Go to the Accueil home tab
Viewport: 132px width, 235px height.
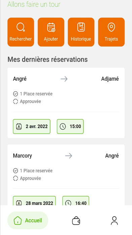coord(28,220)
